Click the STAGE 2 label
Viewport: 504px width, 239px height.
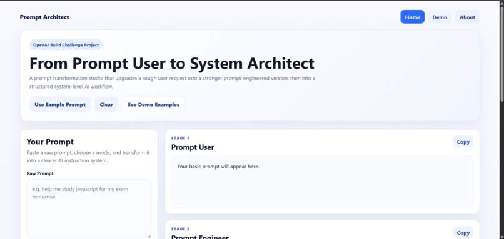pyautogui.click(x=180, y=229)
